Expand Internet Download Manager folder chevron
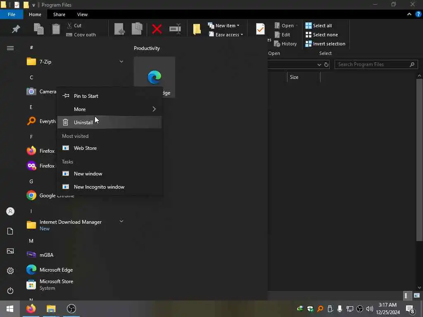This screenshot has width=423, height=317. (121, 222)
